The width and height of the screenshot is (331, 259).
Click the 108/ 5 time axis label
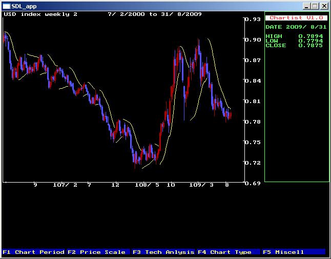pyautogui.click(x=147, y=185)
